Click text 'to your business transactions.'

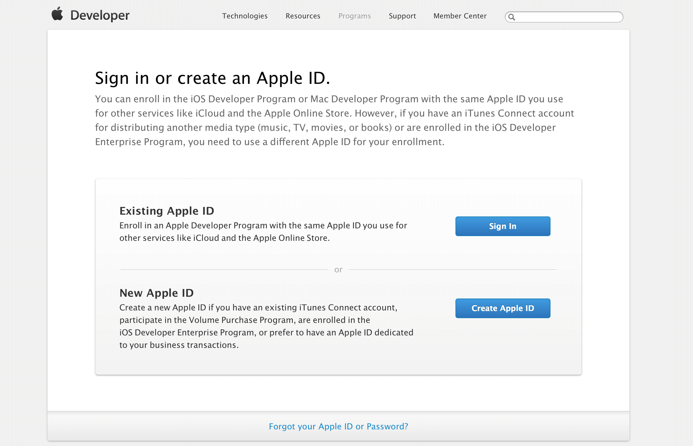[179, 345]
